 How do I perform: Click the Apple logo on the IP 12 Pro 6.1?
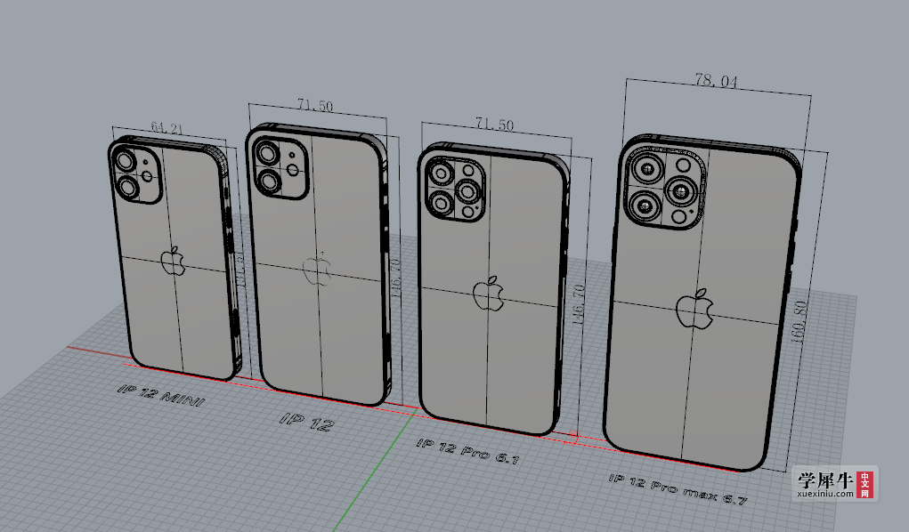pyautogui.click(x=488, y=294)
